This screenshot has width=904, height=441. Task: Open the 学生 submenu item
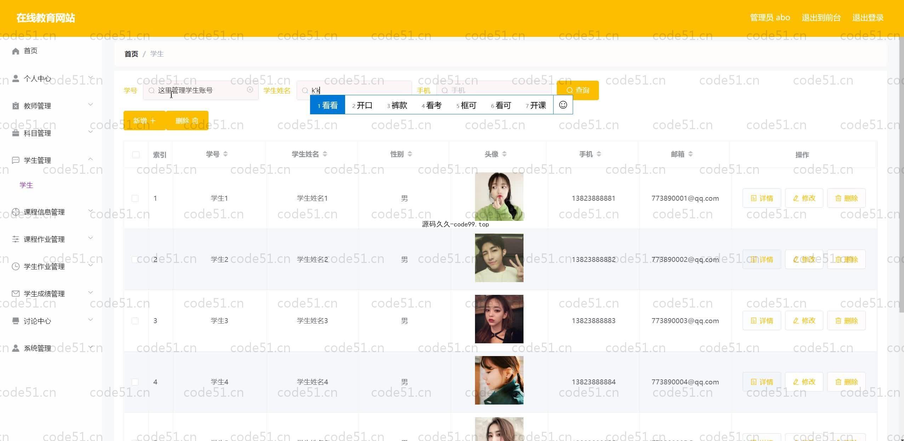point(26,185)
